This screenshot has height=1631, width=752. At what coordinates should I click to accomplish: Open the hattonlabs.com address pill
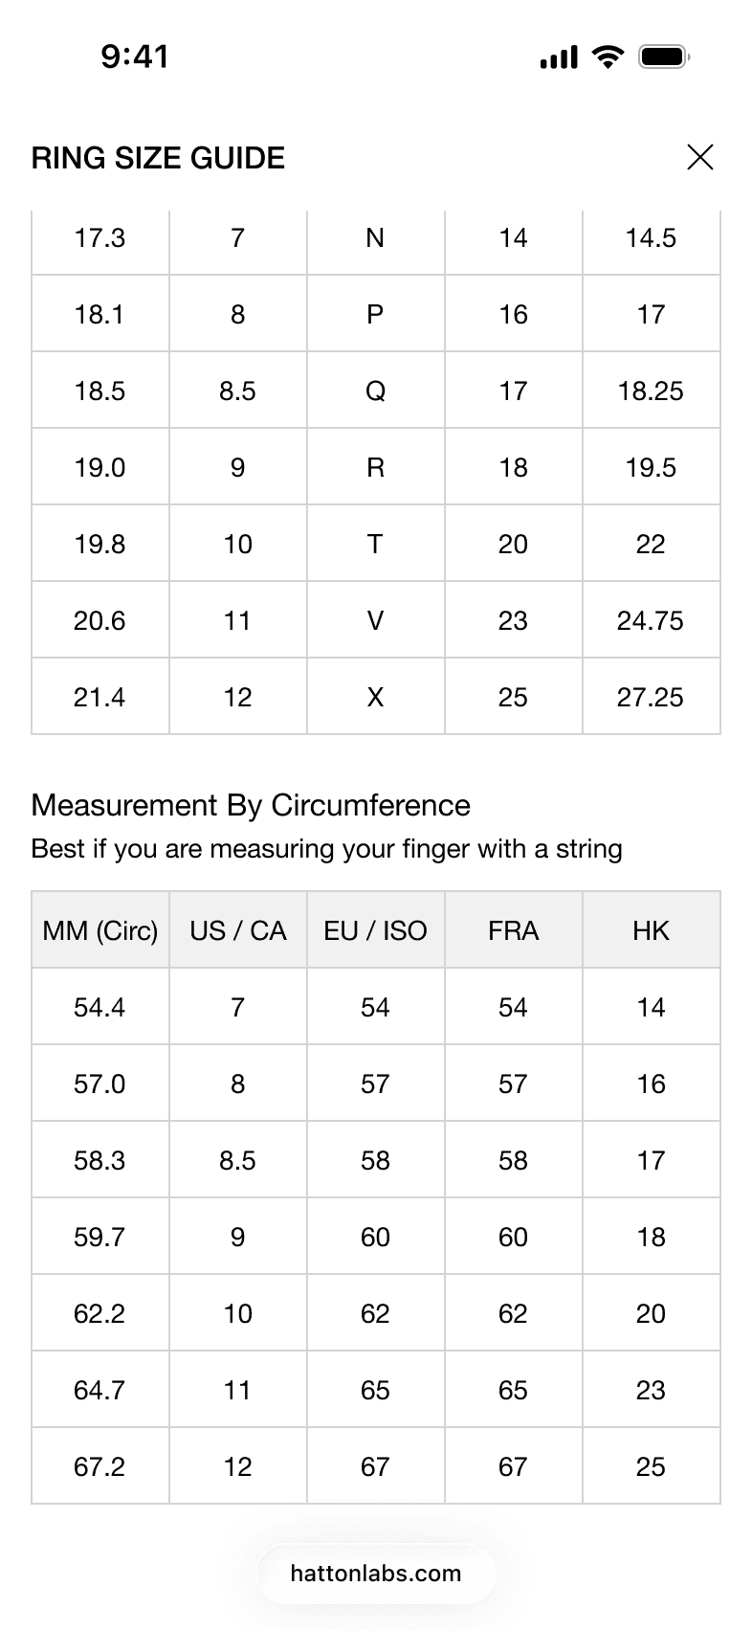click(376, 1574)
